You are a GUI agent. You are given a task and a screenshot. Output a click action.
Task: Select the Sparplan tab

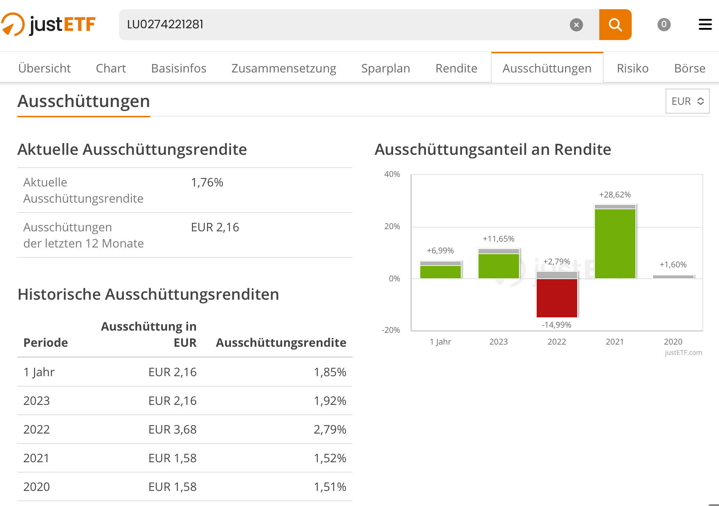click(385, 68)
